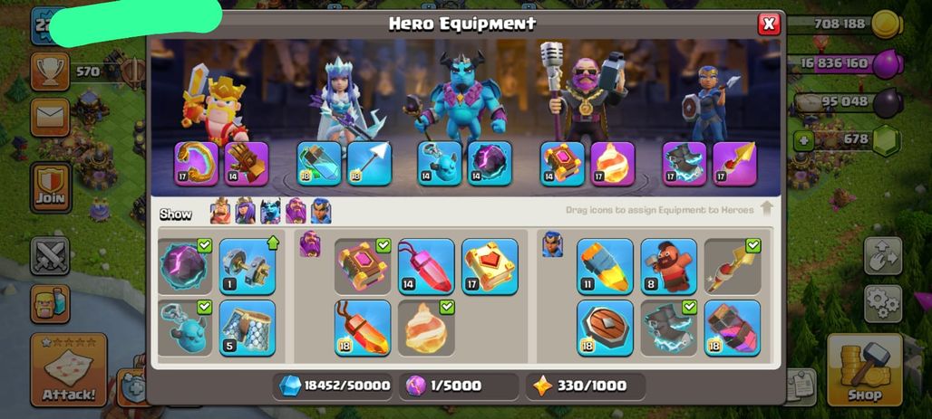The width and height of the screenshot is (932, 419).
Task: Pick the Metal Pants equipment level 5
Action: click(x=248, y=329)
